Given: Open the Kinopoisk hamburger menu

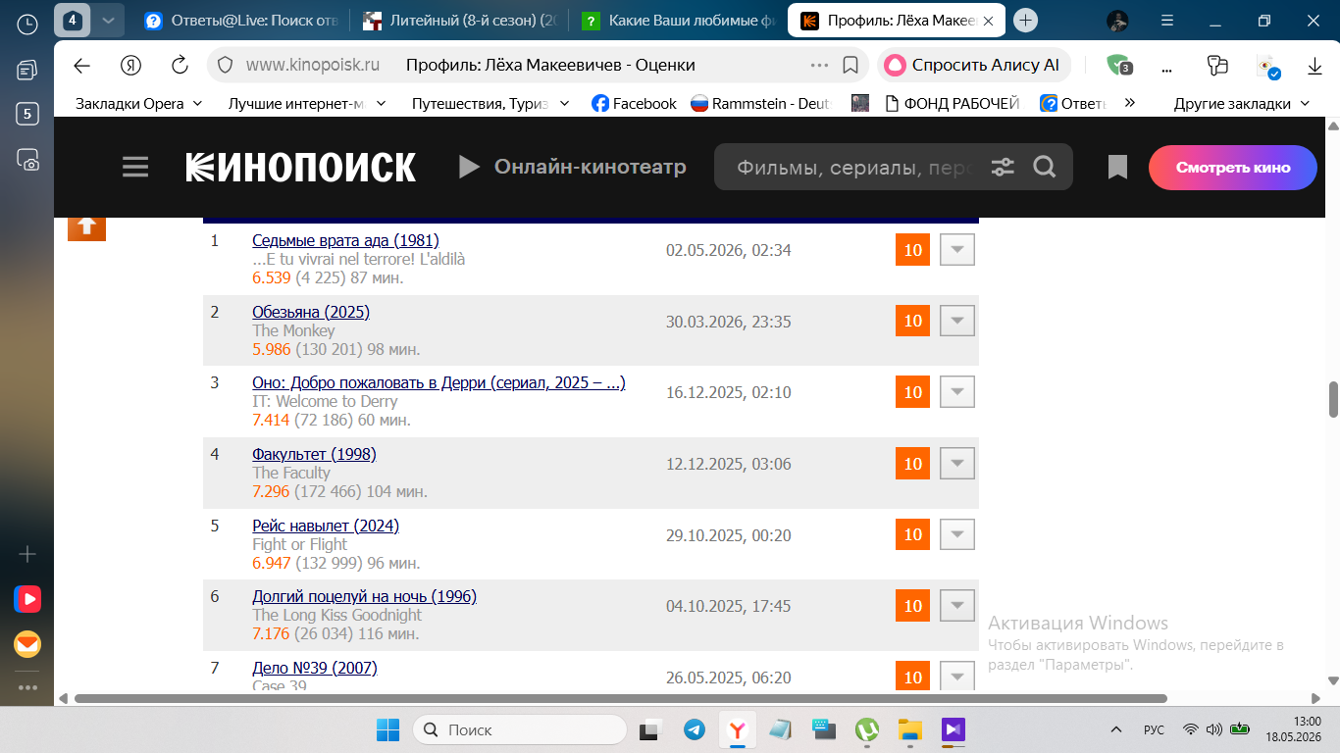Looking at the screenshot, I should (135, 168).
